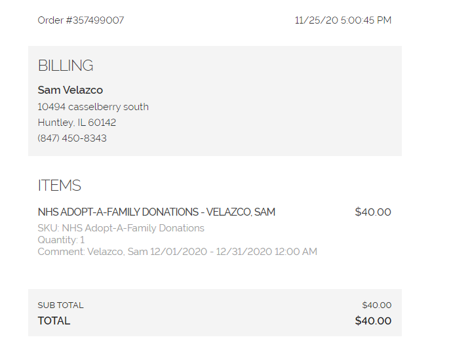Click the order timestamp 11/25/20 5:00:45 PM
This screenshot has width=468, height=352.
(x=343, y=20)
